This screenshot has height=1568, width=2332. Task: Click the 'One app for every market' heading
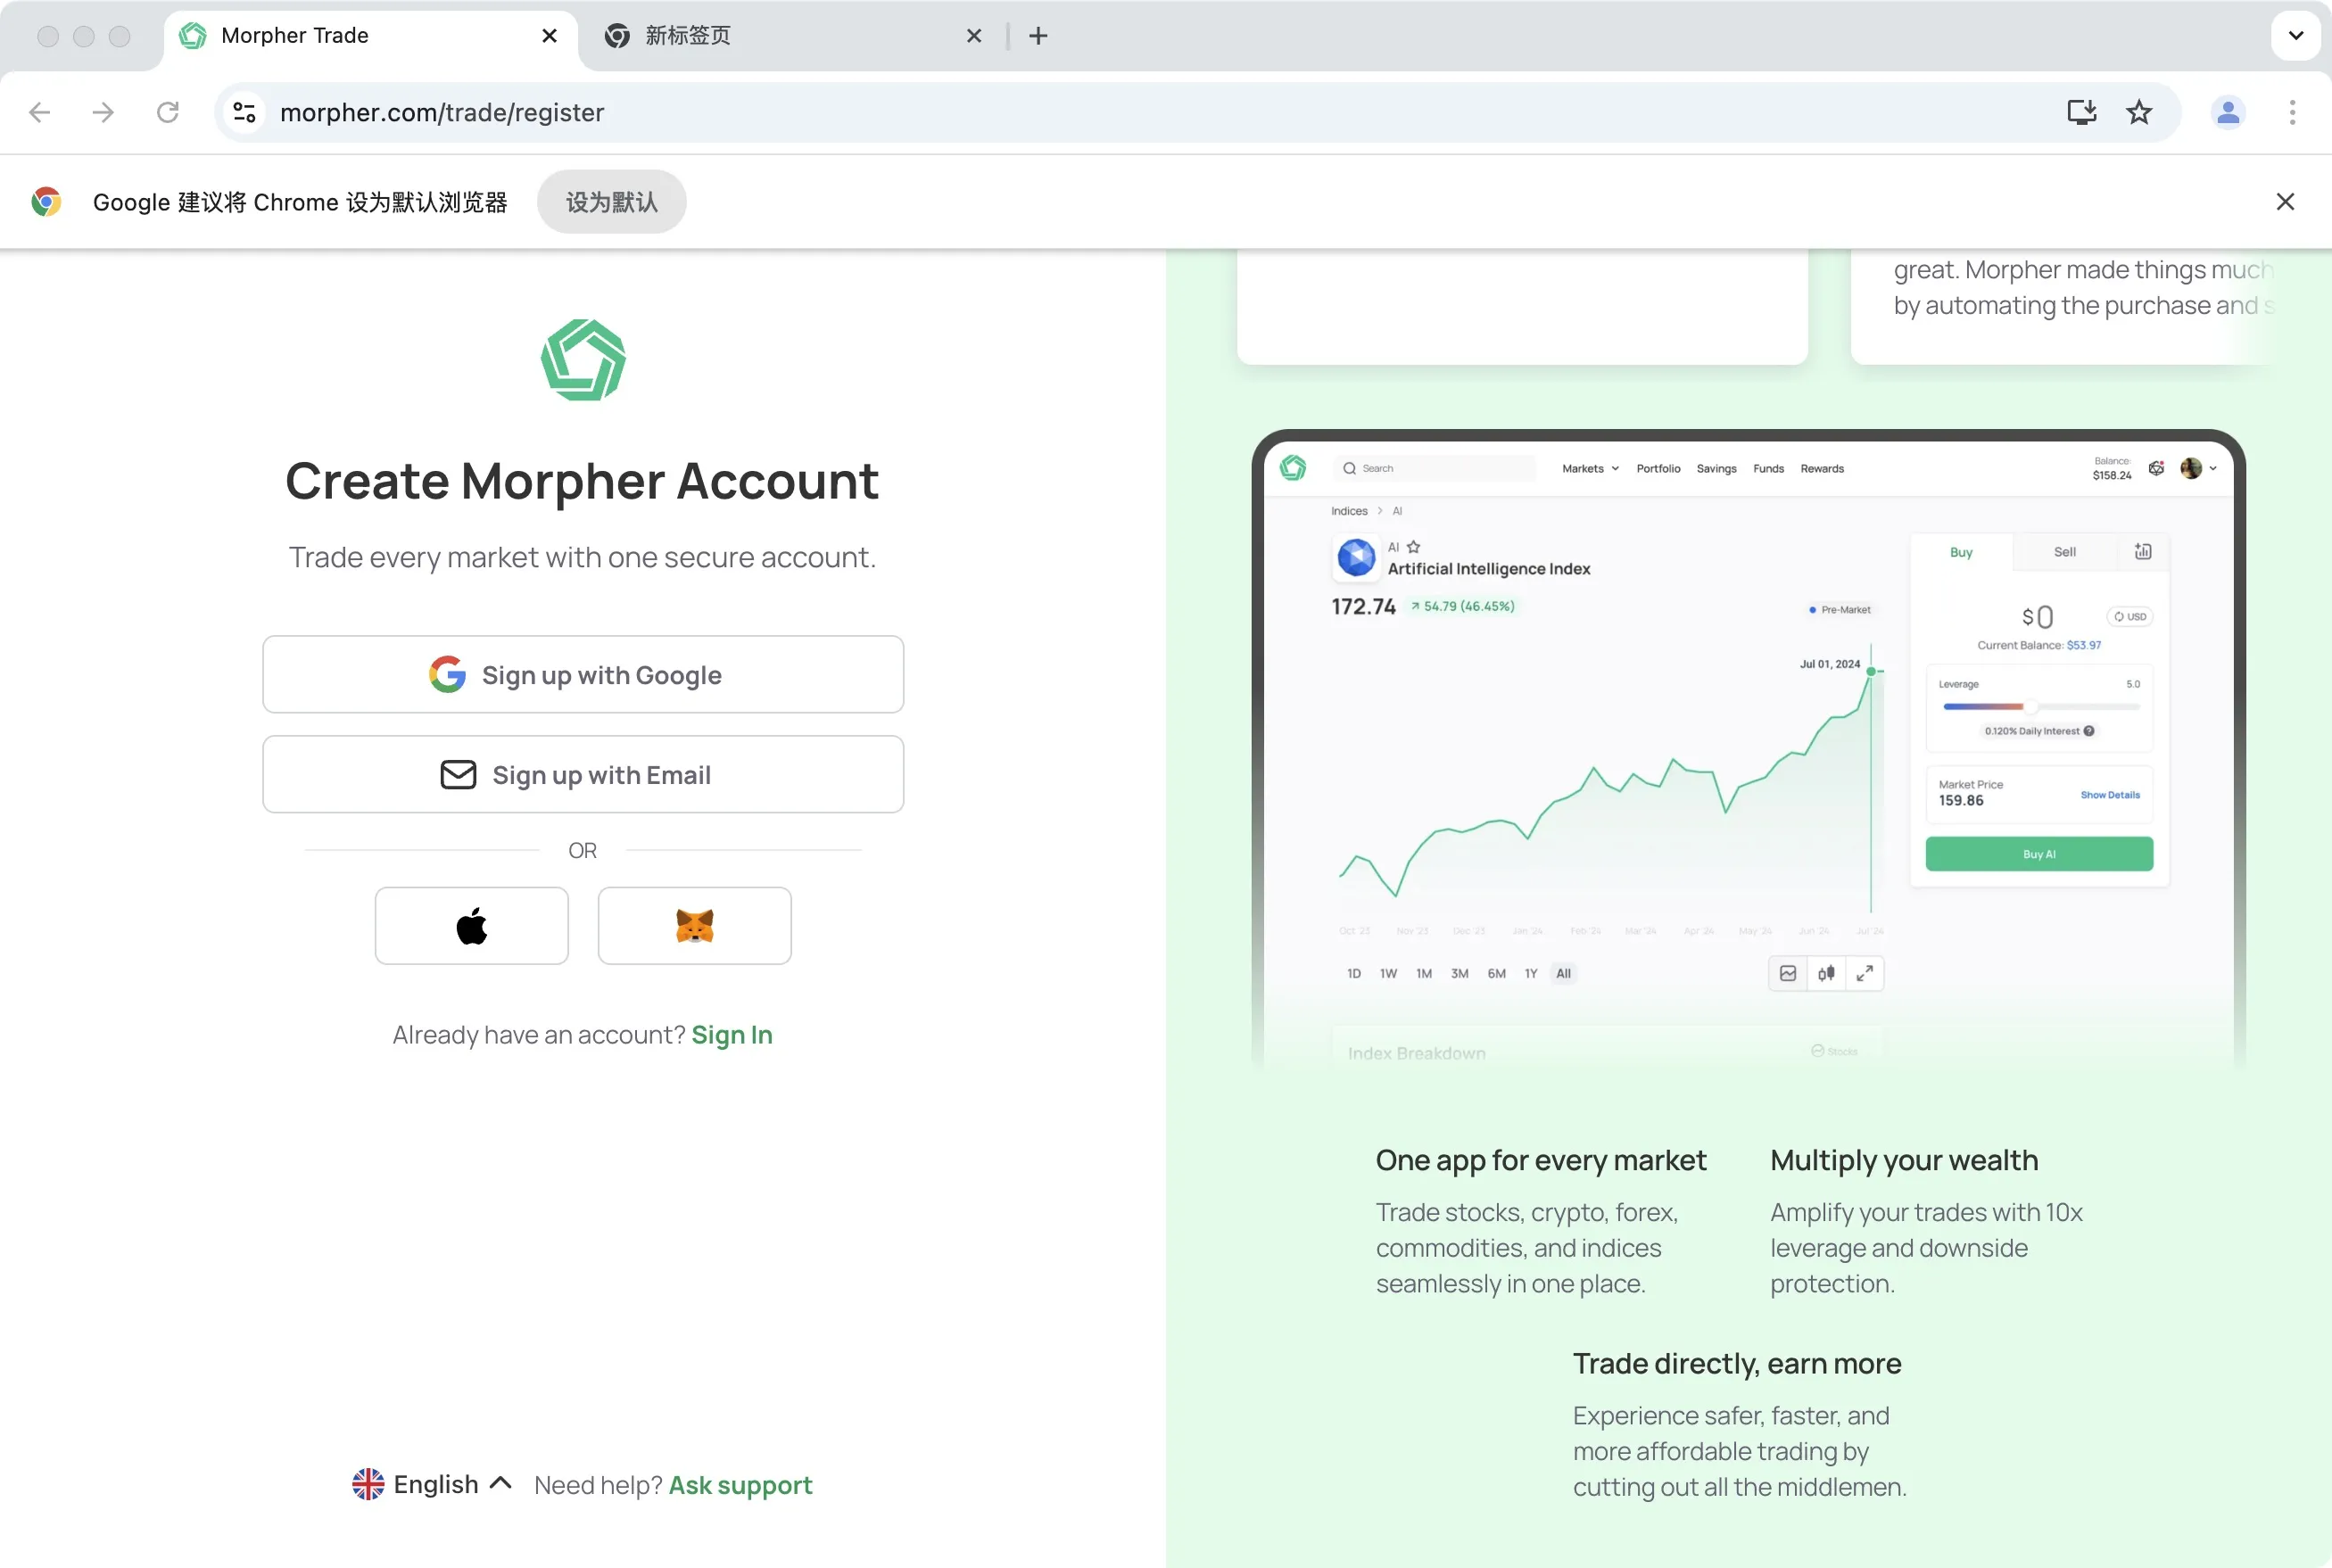[x=1541, y=1160]
